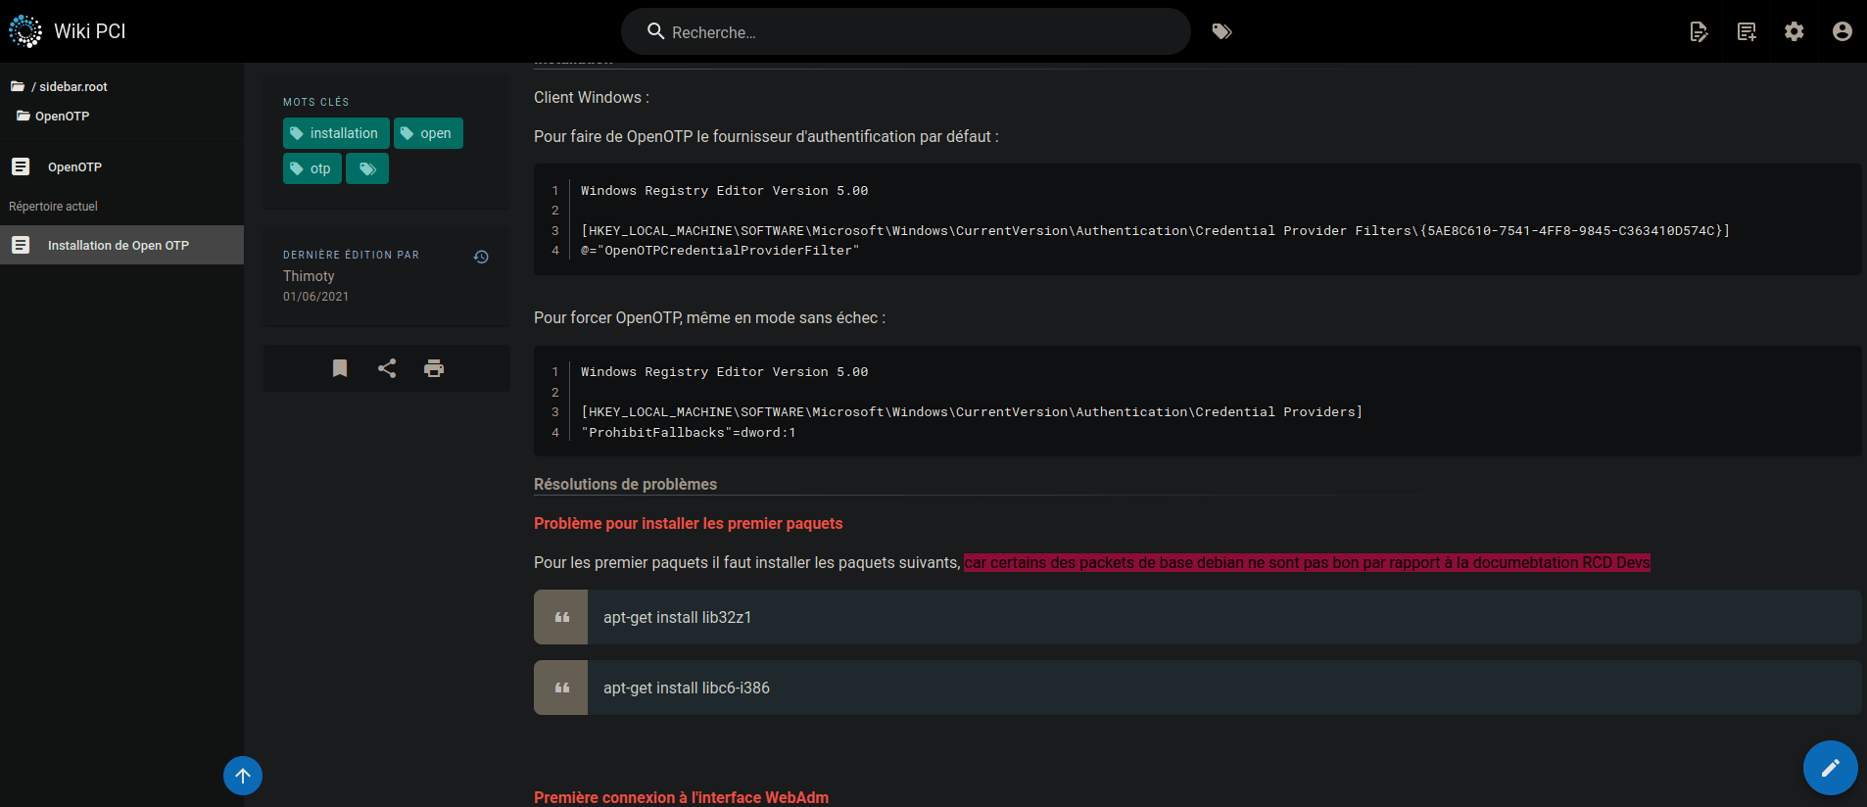Select the 'open' tag chip
Screen dimensions: 1867x807
[428, 133]
